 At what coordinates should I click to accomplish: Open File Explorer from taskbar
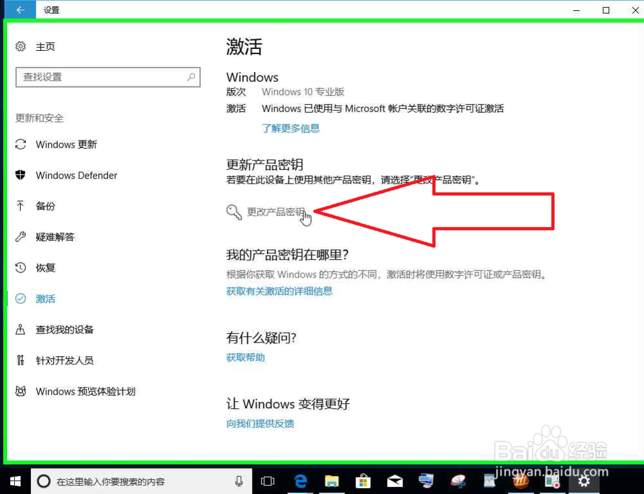click(332, 481)
